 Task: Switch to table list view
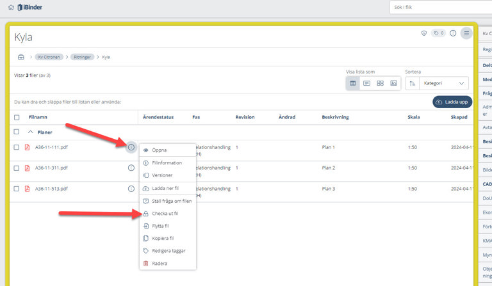click(x=353, y=83)
